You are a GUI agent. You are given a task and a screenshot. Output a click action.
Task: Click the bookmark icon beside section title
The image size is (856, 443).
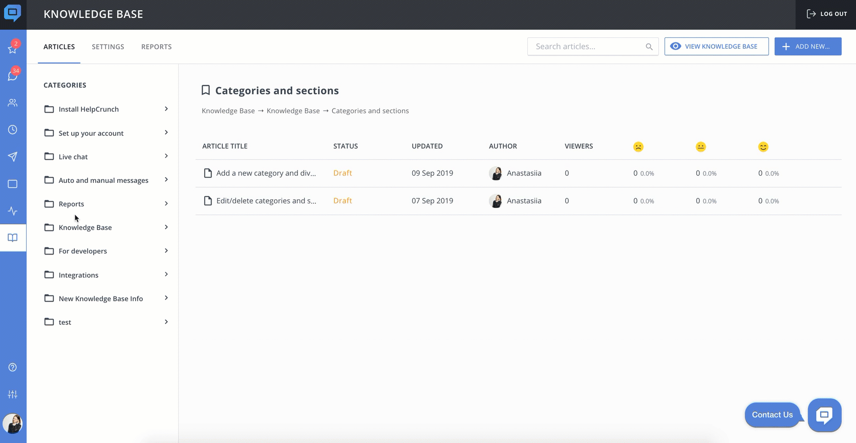(x=206, y=91)
